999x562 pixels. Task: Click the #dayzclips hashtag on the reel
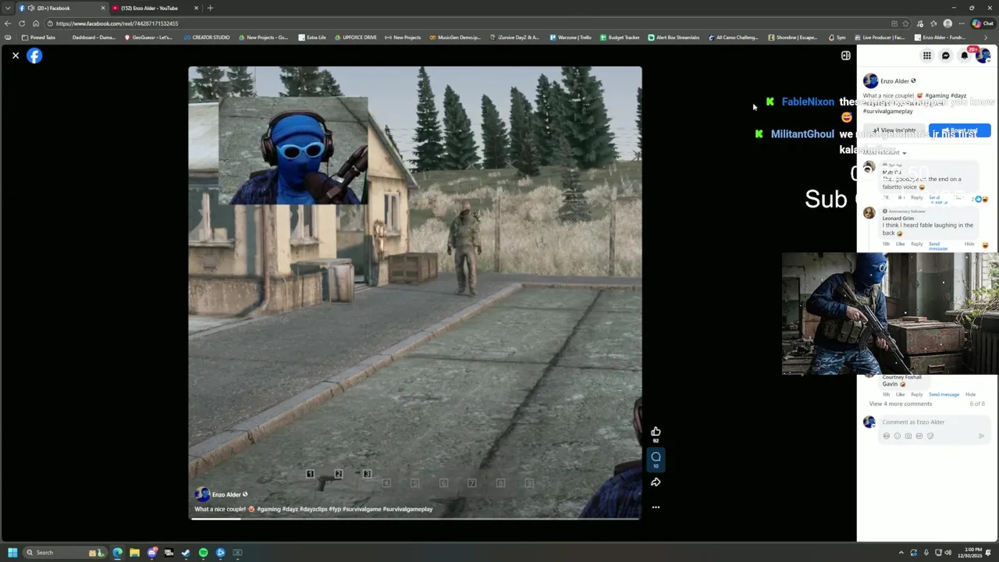pyautogui.click(x=314, y=509)
